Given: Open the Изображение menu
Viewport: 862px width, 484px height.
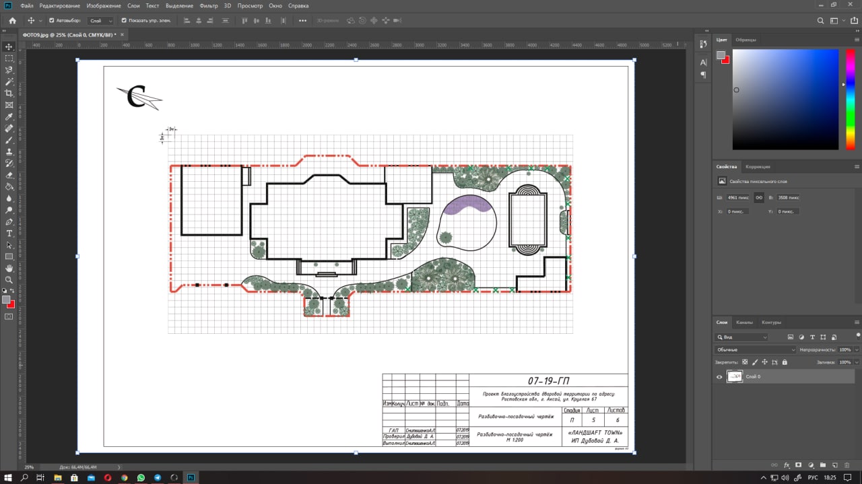Looking at the screenshot, I should [x=104, y=5].
